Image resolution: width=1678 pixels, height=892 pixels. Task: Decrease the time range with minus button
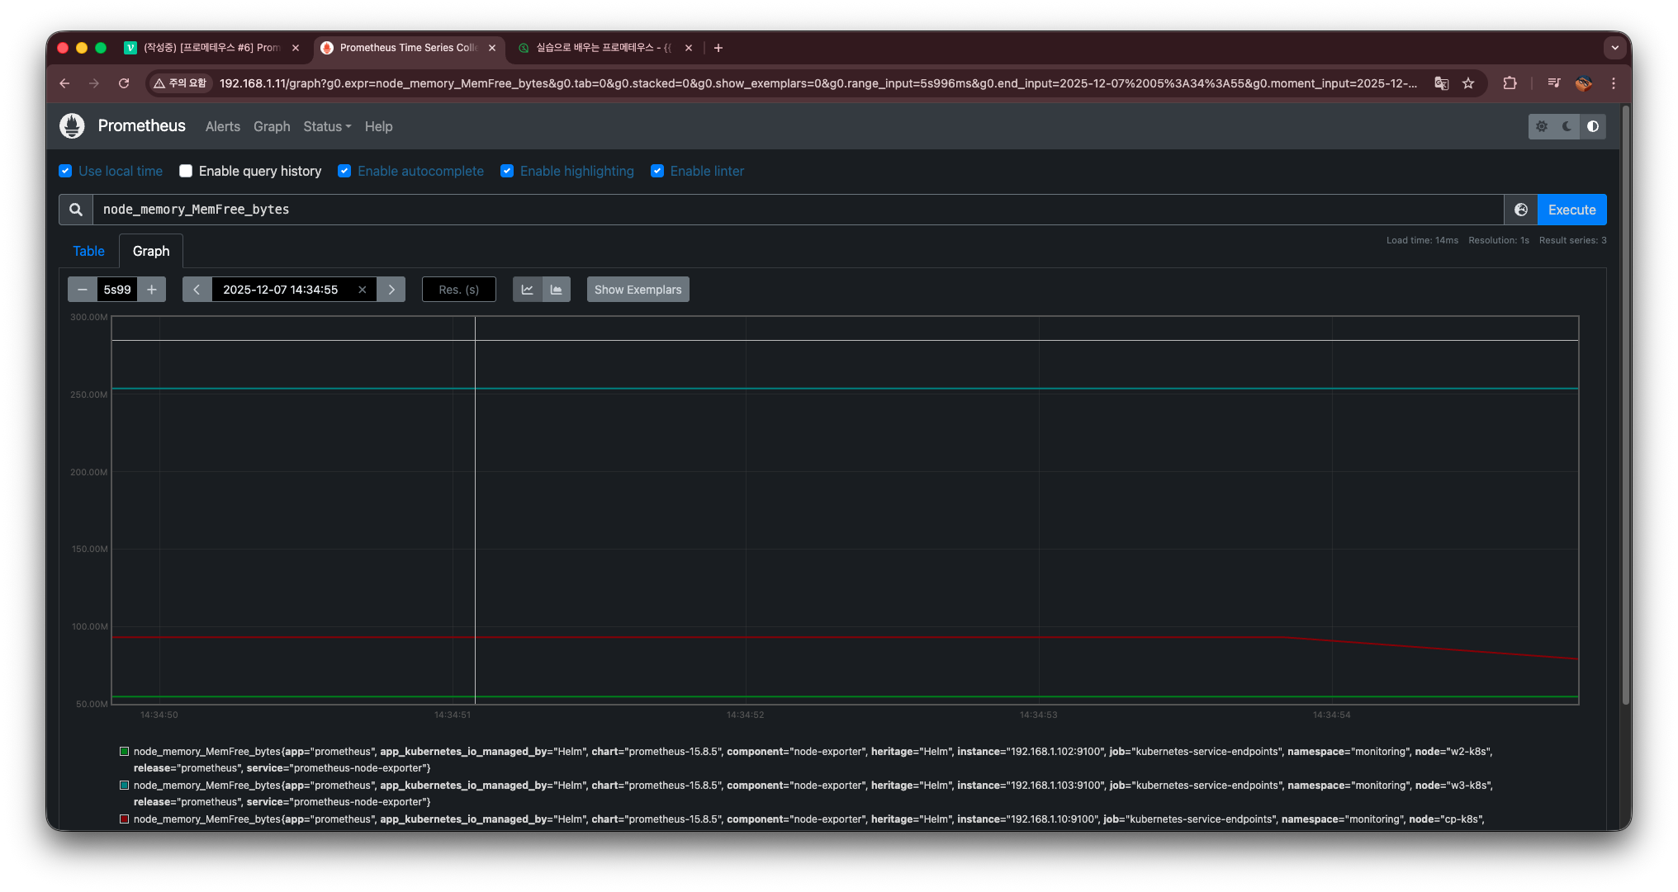point(82,290)
